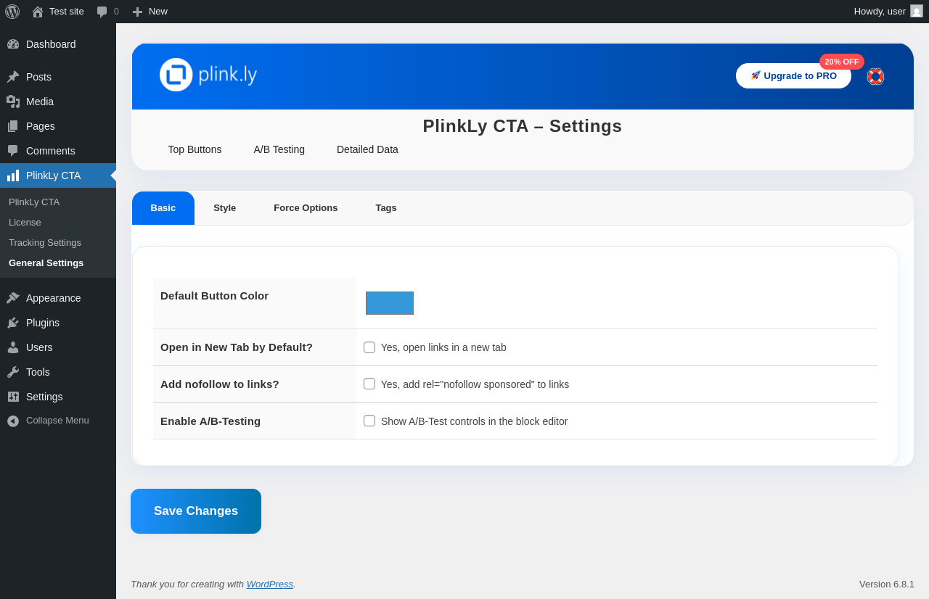Open the comments bubble in admin bar
Screen dimensions: 929x599
102,12
